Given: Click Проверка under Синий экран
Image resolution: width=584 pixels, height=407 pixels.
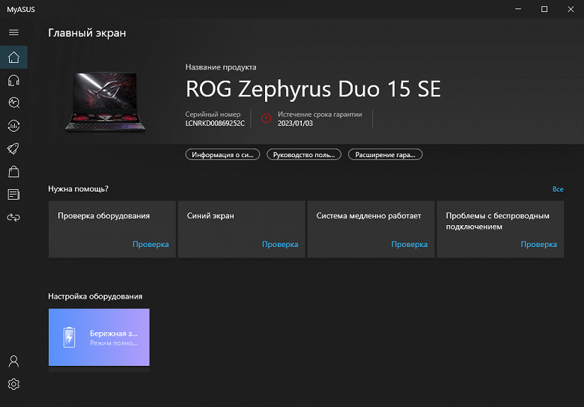Looking at the screenshot, I should point(280,244).
